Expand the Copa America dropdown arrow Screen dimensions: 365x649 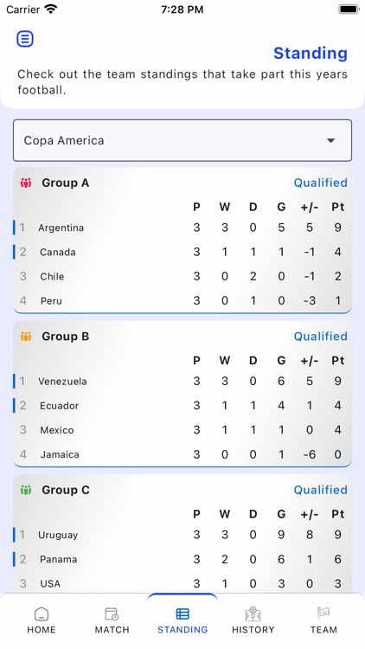pos(330,141)
